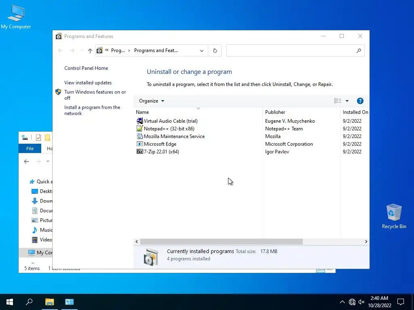Click the taskbar clock and date
The image size is (414, 310).
(x=379, y=302)
